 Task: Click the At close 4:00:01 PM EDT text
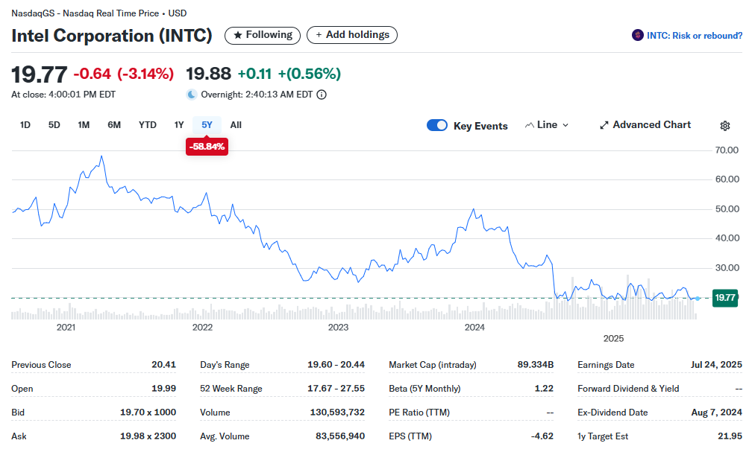pos(63,95)
